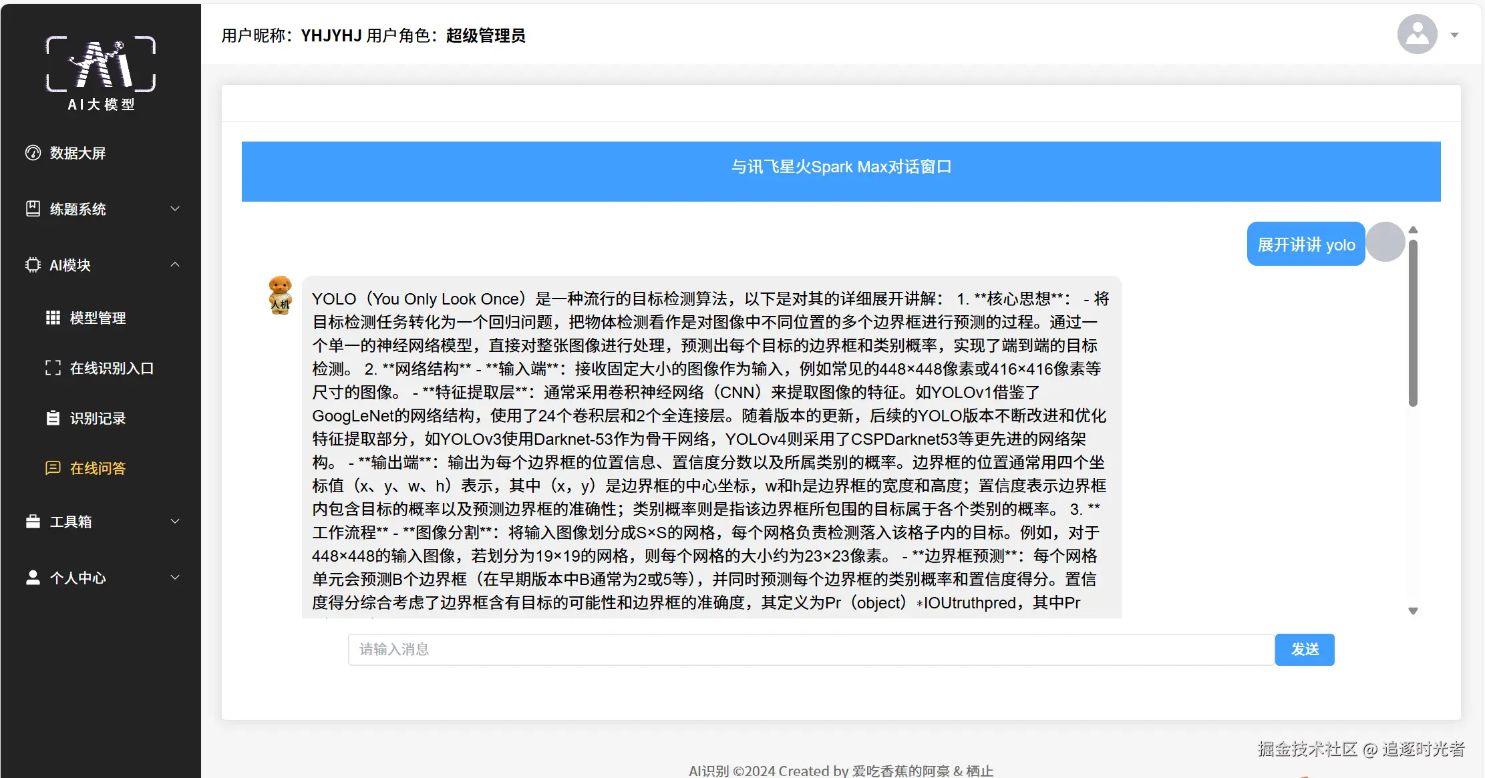Screen dimensions: 1485x778
Task: Click the 练题系统 book icon
Action: tap(33, 209)
